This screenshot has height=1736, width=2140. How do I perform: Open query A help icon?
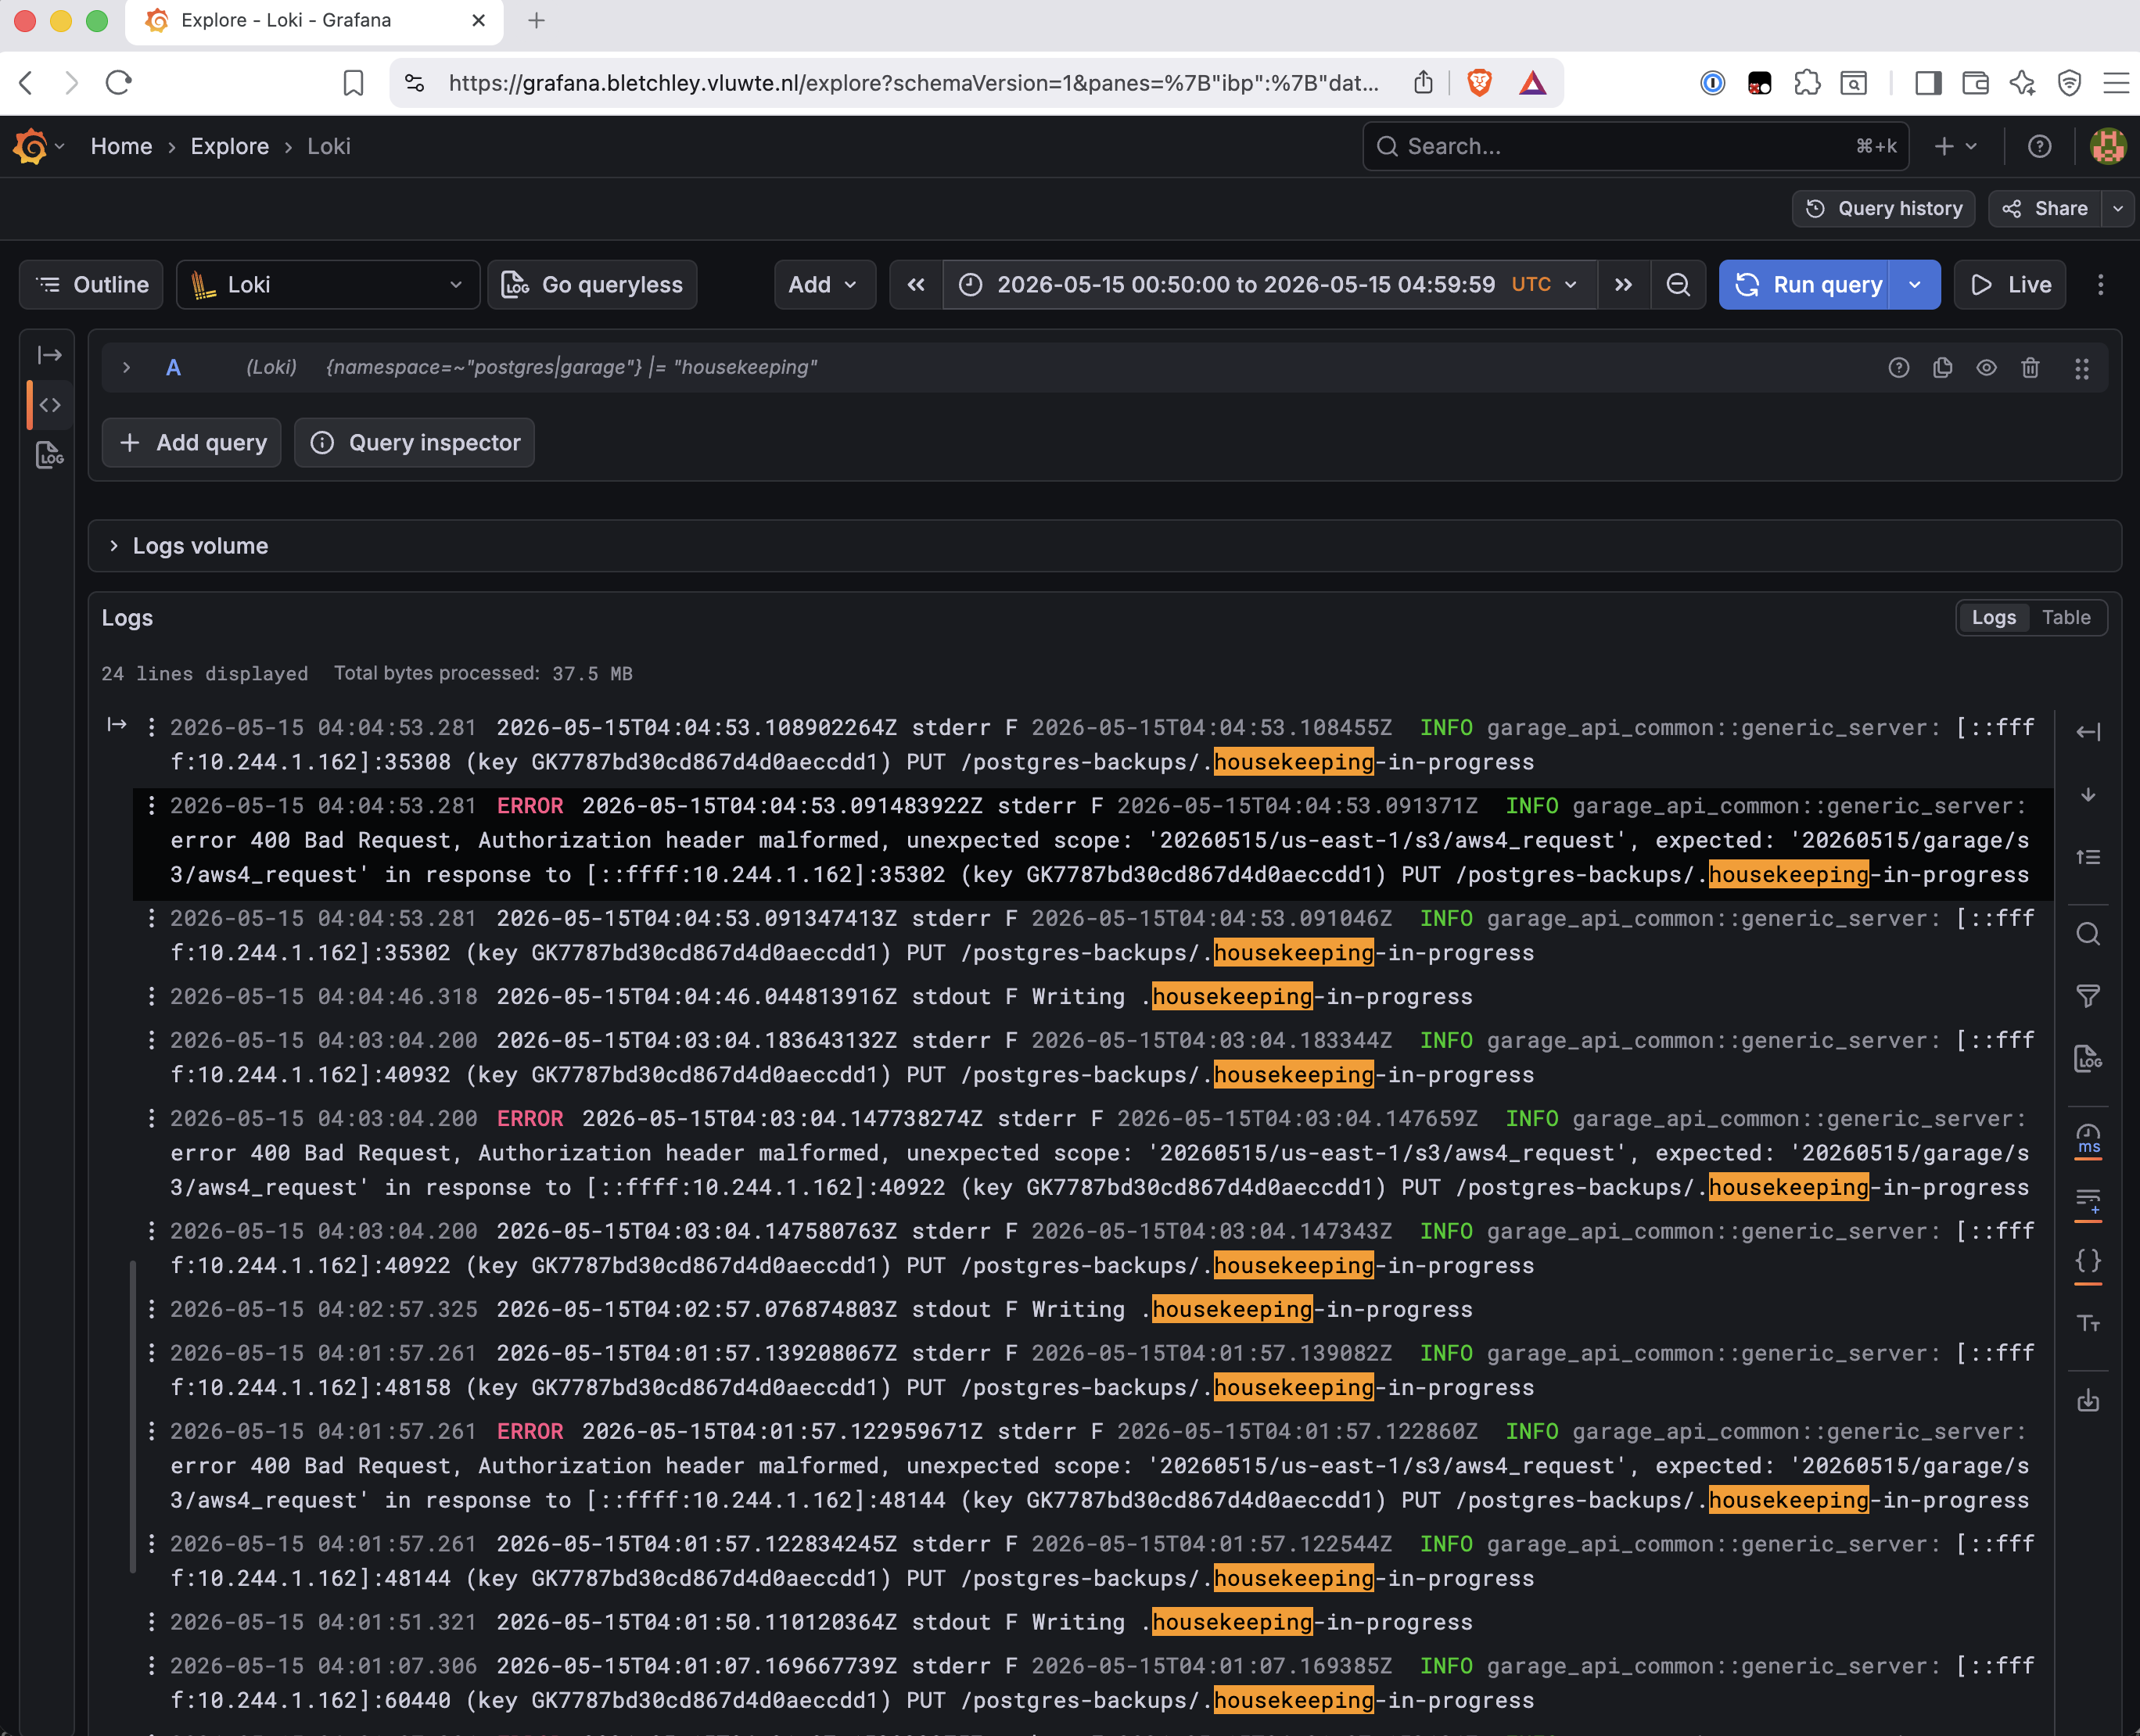(x=1898, y=368)
